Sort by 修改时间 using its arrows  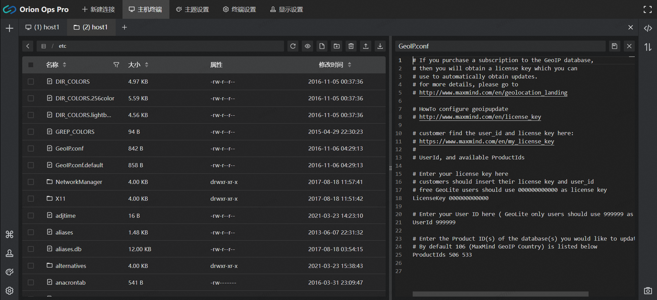click(349, 65)
